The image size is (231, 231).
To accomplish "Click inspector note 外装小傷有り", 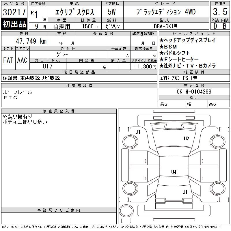I will click(17, 117).
